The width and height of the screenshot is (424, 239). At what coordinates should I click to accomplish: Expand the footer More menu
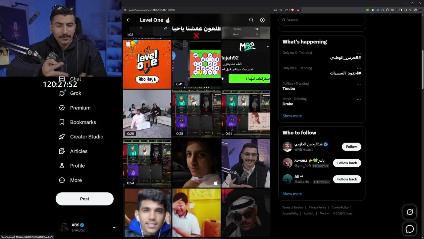click(324, 213)
